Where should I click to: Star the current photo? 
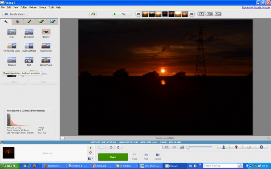(x=102, y=147)
